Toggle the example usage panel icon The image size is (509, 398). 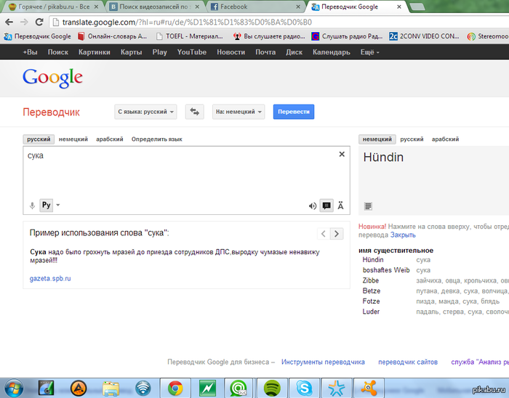[326, 206]
